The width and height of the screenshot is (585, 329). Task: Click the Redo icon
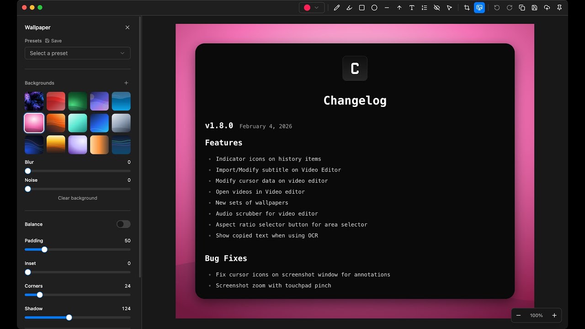pos(509,8)
